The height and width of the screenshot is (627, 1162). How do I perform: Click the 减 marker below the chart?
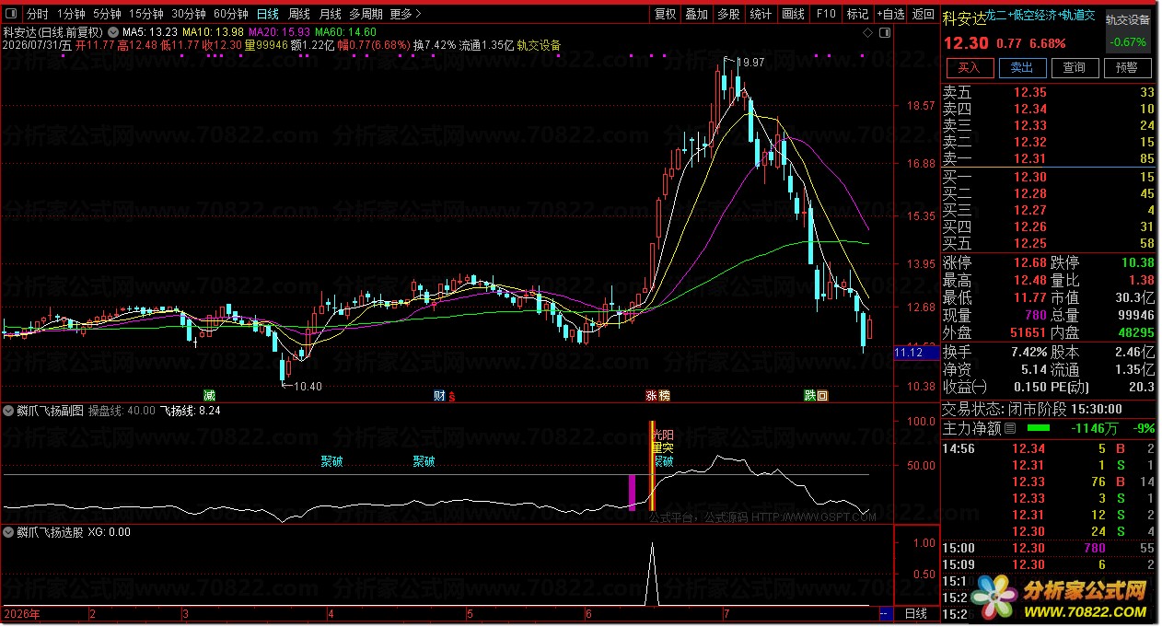[209, 396]
